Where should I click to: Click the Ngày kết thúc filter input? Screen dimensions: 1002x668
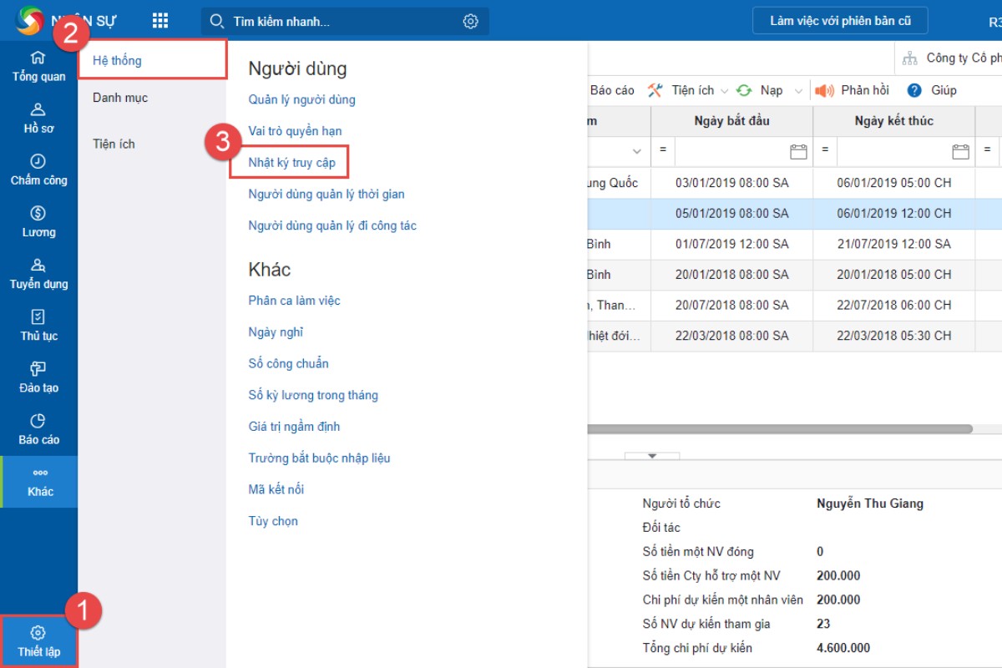(893, 151)
